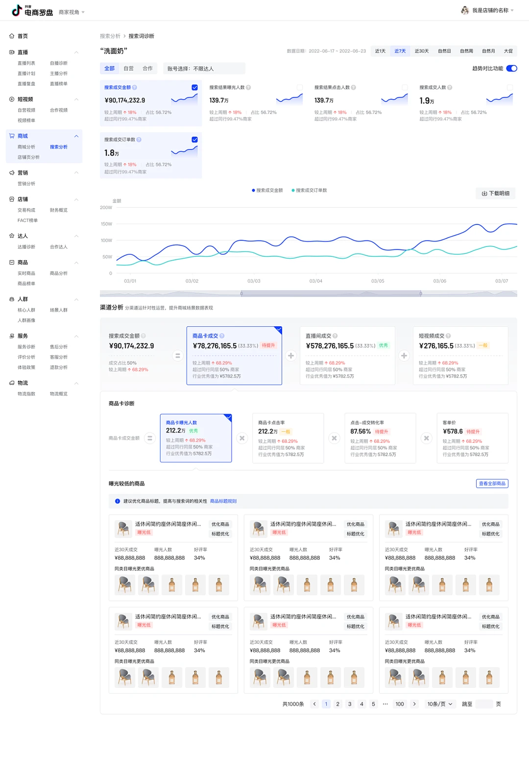Go to page 100 in pagination
The height and width of the screenshot is (758, 529).
tap(400, 704)
